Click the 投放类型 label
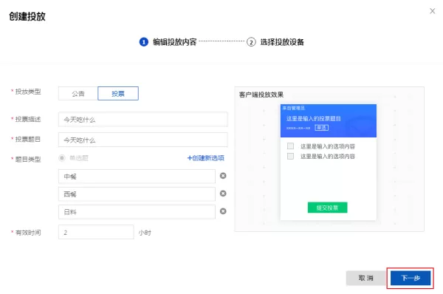 click(x=28, y=92)
